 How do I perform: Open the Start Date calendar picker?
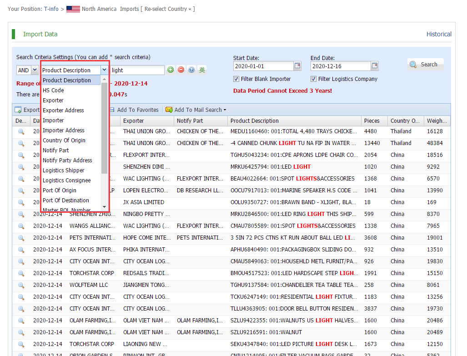point(297,66)
